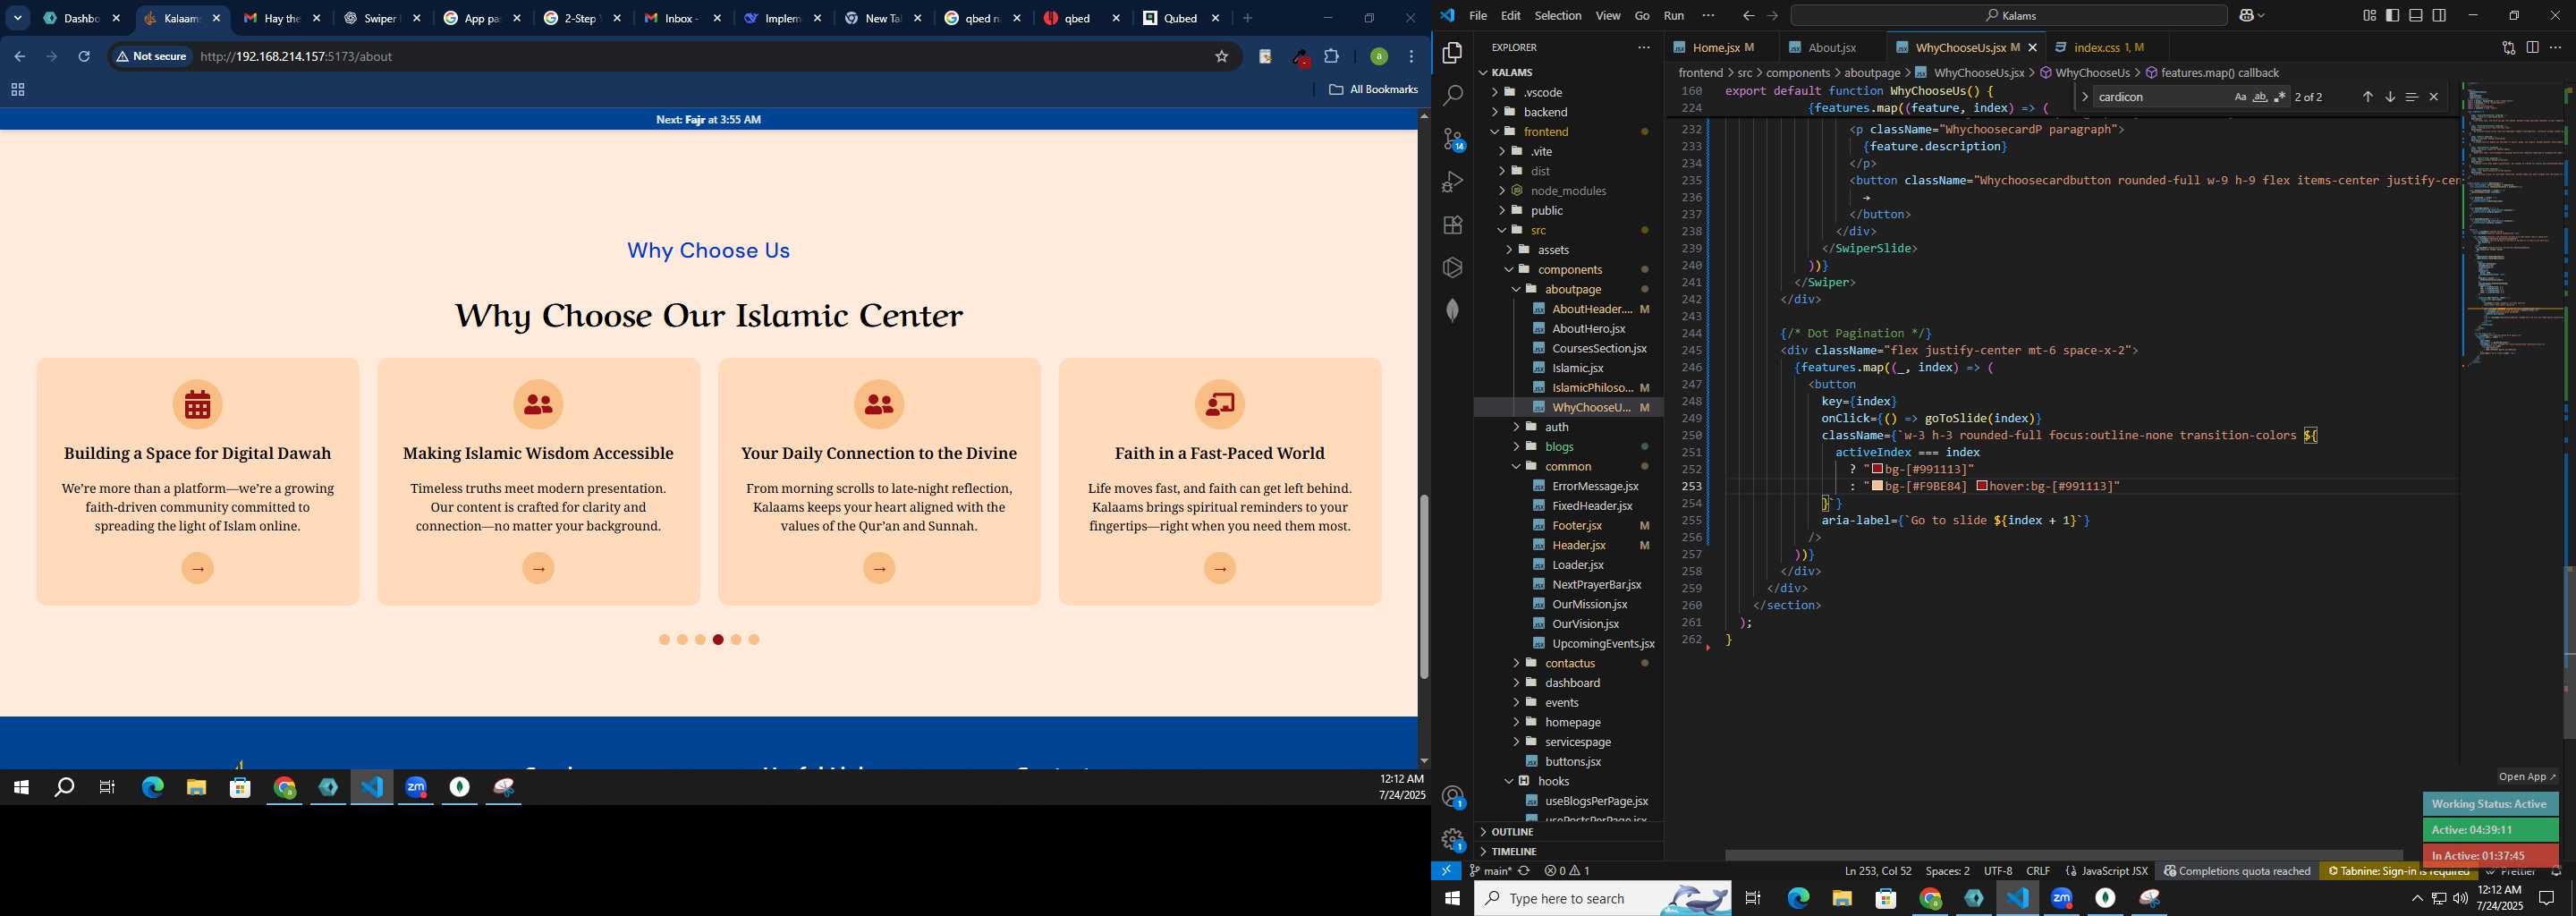Open the File menu
Viewport: 2576px width, 916px height.
pos(1477,16)
